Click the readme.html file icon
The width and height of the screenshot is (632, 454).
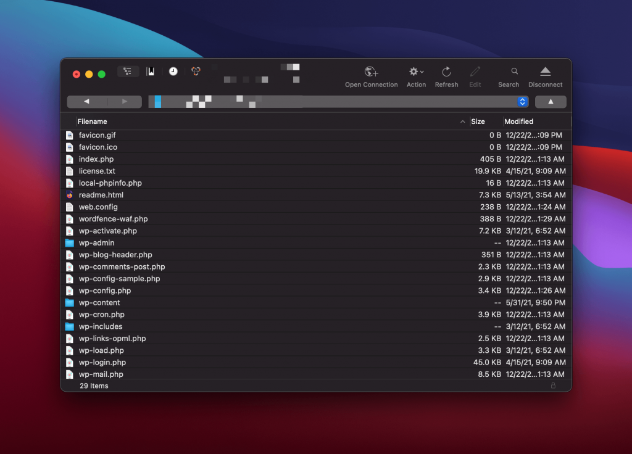pyautogui.click(x=70, y=195)
